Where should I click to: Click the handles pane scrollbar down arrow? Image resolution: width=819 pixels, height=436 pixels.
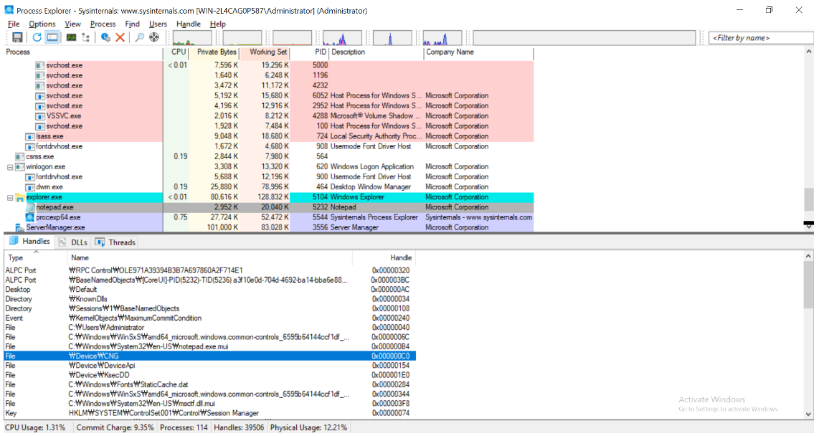808,414
